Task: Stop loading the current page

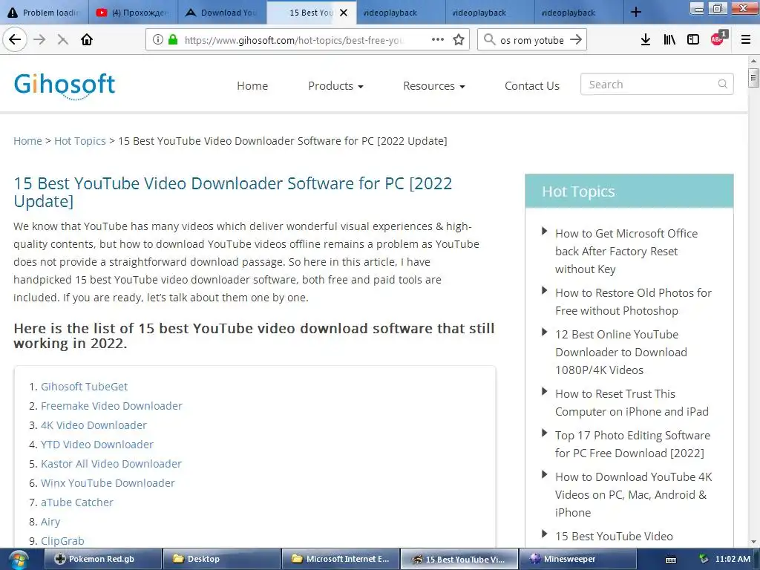Action: [62, 39]
